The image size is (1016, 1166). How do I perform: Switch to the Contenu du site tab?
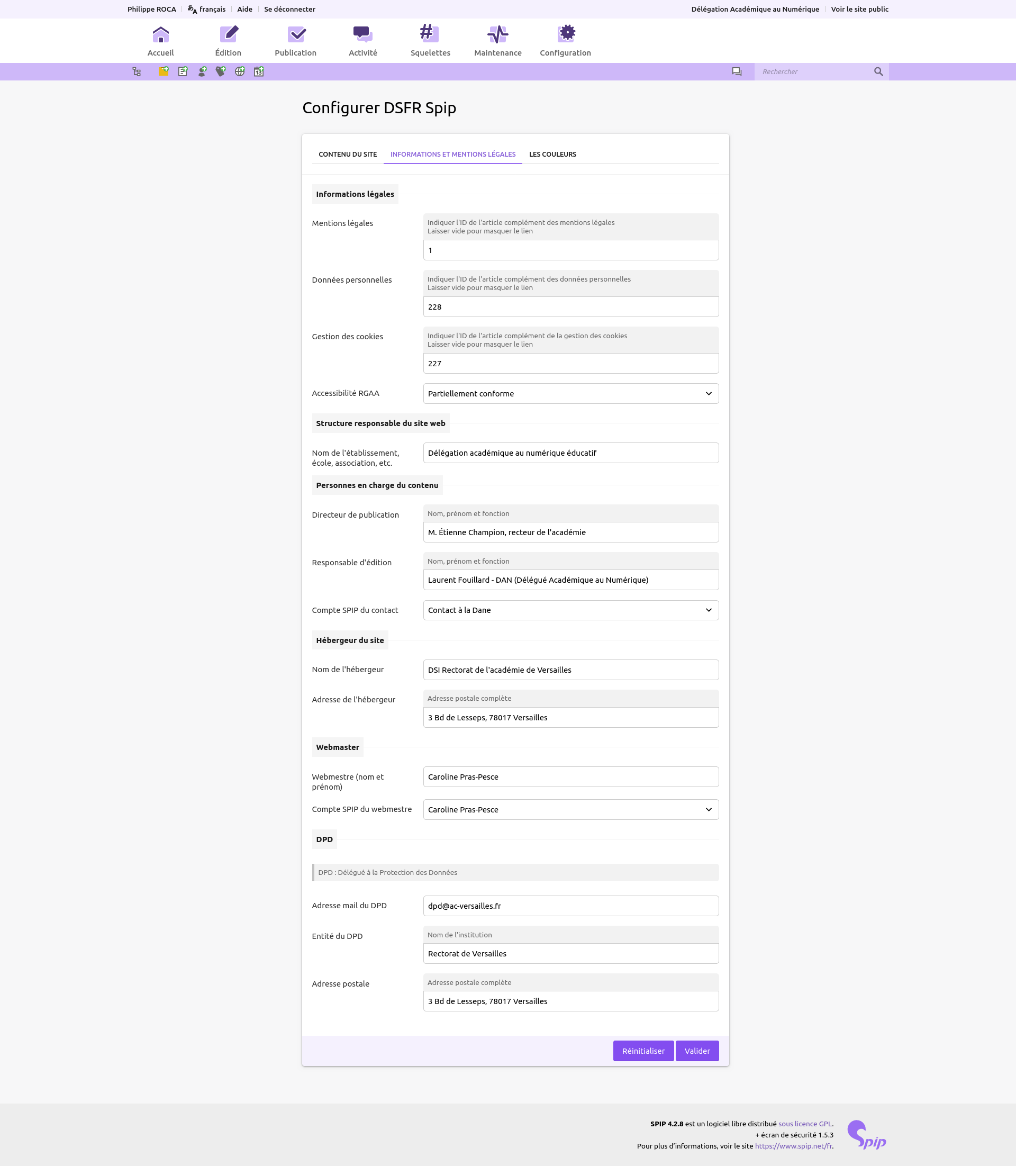(348, 154)
